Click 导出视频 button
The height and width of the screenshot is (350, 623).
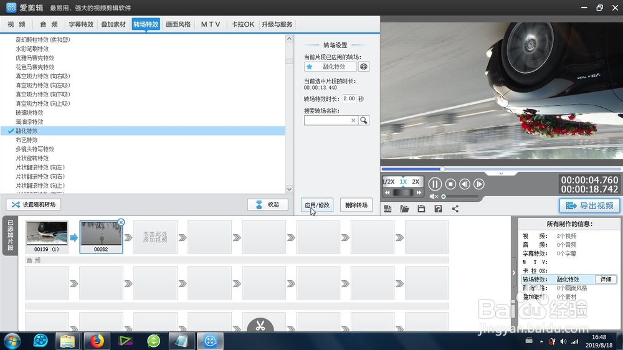pos(589,206)
